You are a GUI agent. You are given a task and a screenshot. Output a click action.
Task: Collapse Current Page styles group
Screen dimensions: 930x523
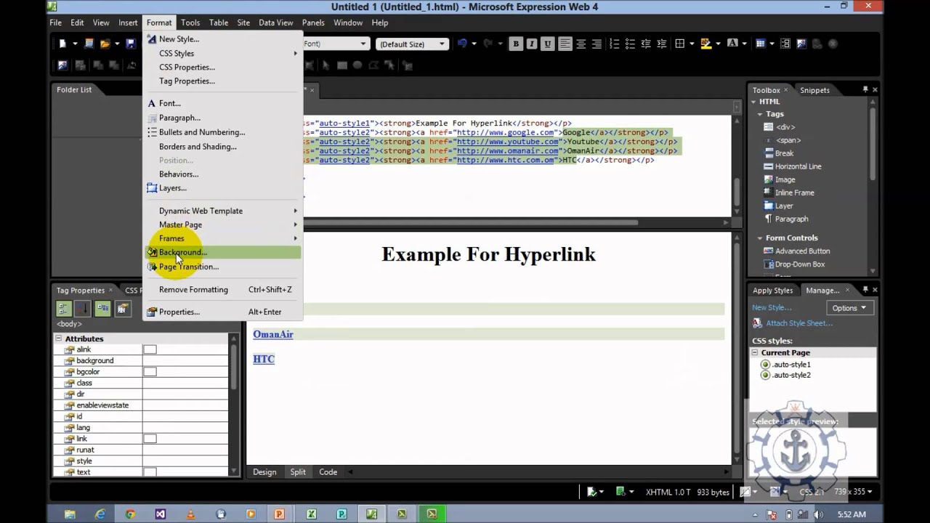click(755, 352)
